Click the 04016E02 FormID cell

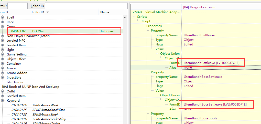[18, 31]
